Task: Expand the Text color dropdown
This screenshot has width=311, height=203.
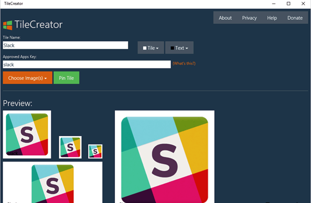Action: 179,47
